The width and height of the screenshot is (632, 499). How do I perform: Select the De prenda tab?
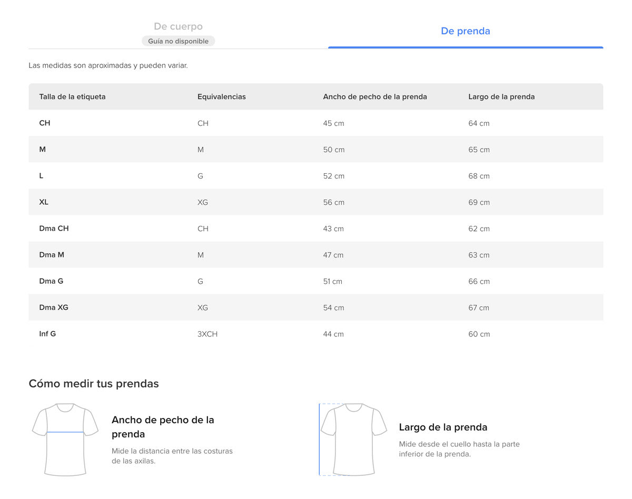[x=466, y=31]
